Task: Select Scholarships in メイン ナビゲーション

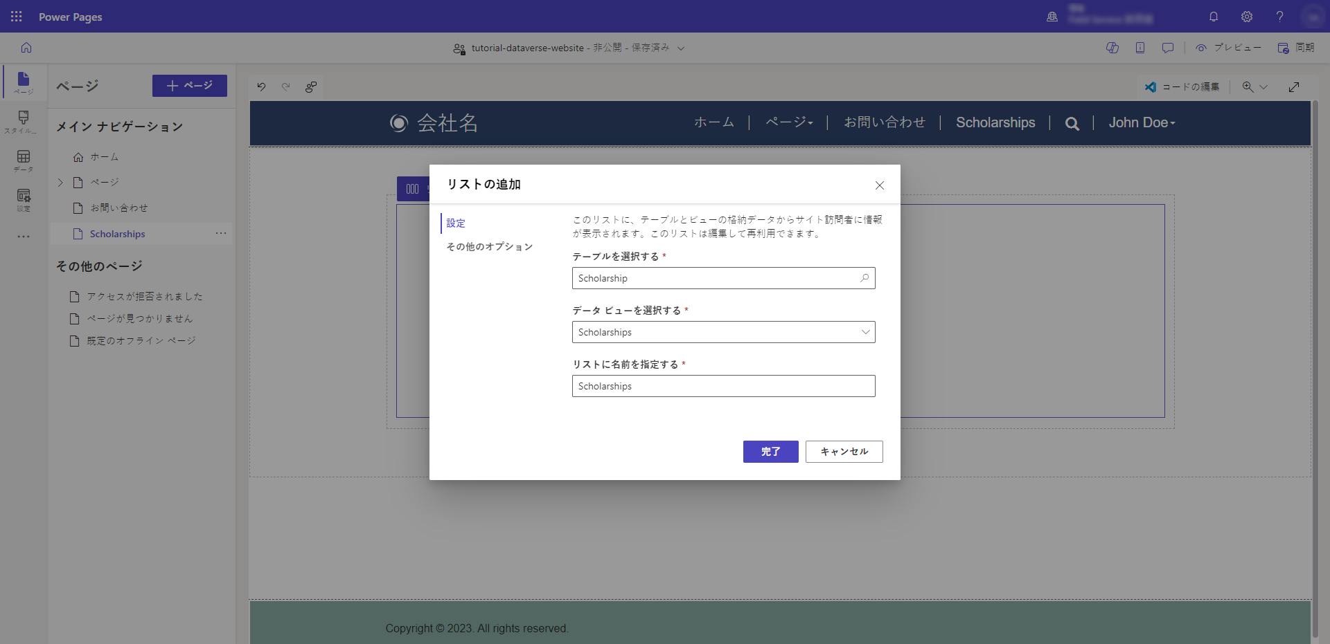Action: 118,233
